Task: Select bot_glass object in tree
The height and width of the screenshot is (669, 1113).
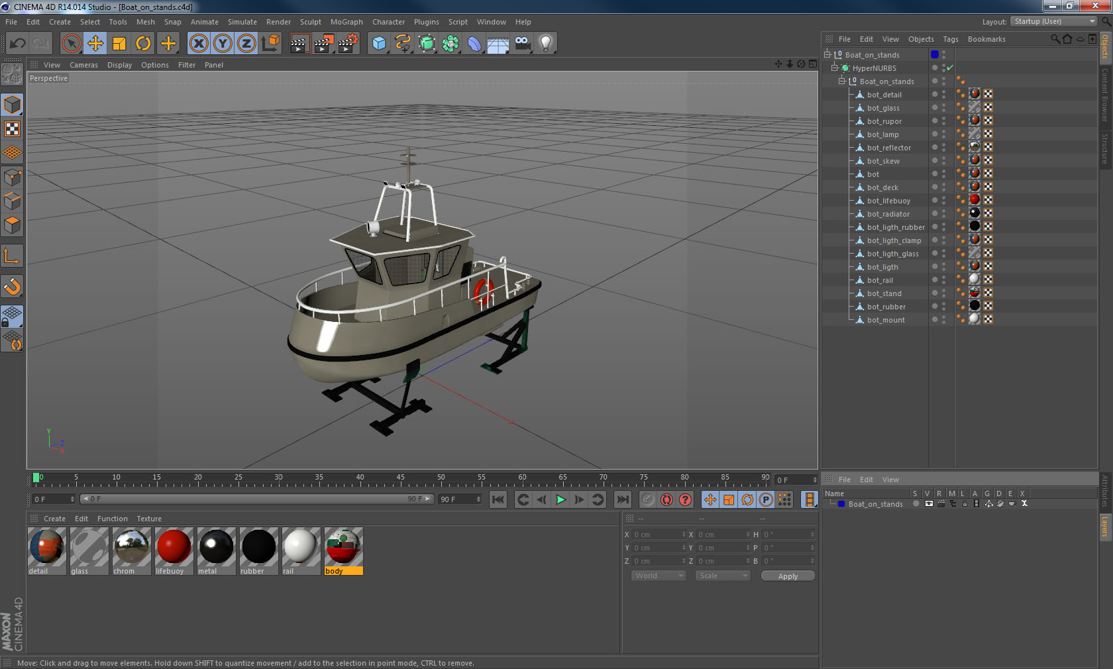Action: tap(883, 108)
